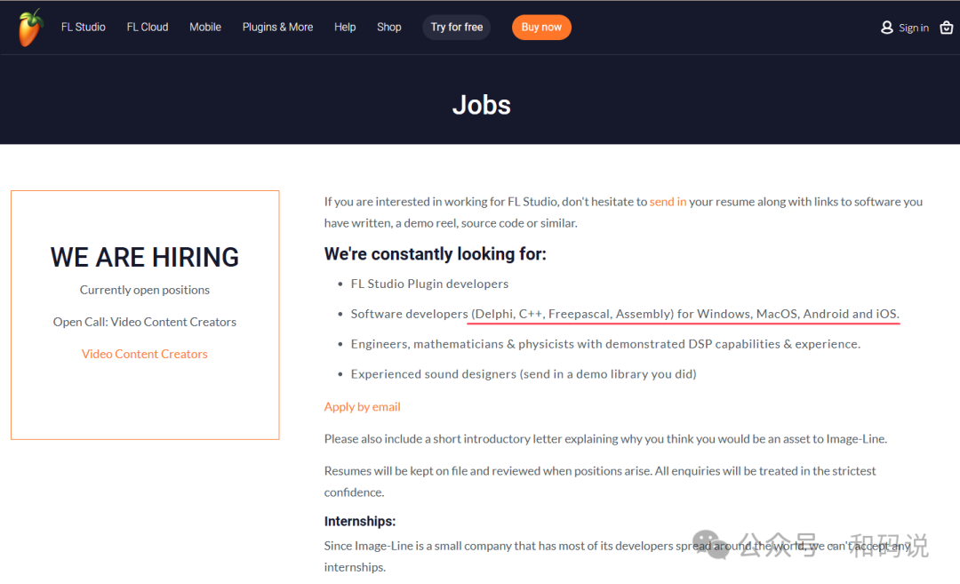Click the Sign in link
Viewport: 960px width, 584px height.
tap(914, 28)
